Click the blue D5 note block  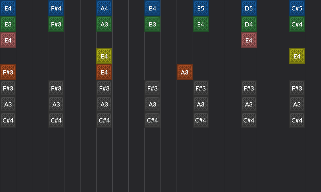pyautogui.click(x=249, y=8)
